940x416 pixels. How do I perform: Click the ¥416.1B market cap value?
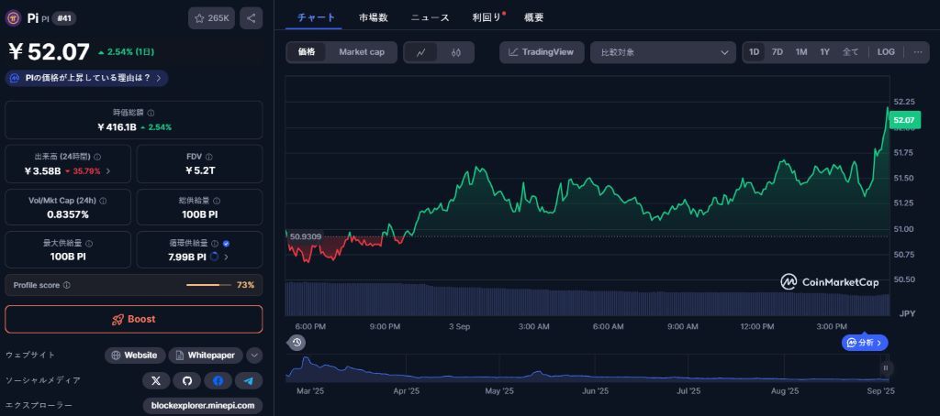coord(117,127)
